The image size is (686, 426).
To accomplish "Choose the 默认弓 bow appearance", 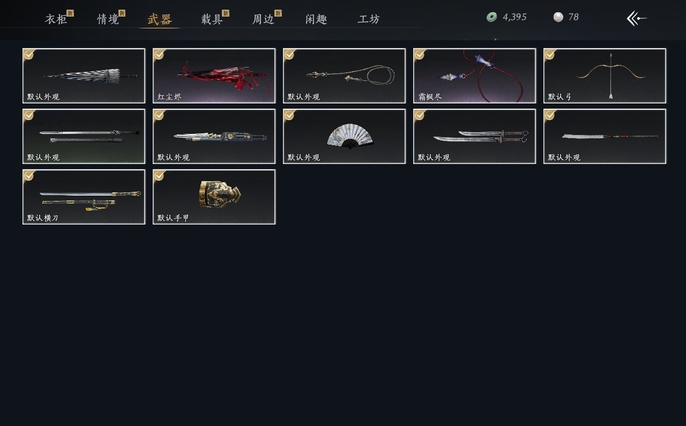I will (605, 76).
